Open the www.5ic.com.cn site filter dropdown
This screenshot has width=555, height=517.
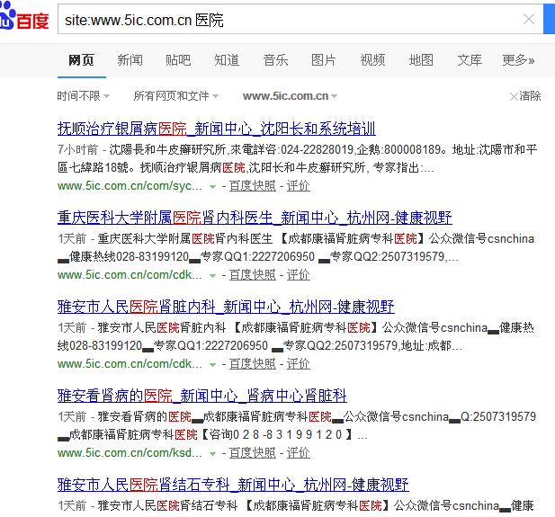click(291, 96)
